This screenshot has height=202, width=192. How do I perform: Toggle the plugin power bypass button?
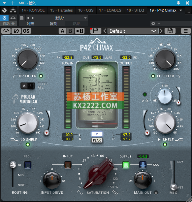click(5, 18)
